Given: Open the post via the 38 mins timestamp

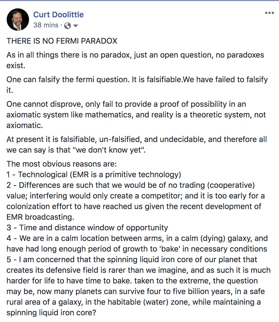Looking at the screenshot, I should pyautogui.click(x=46, y=25).
